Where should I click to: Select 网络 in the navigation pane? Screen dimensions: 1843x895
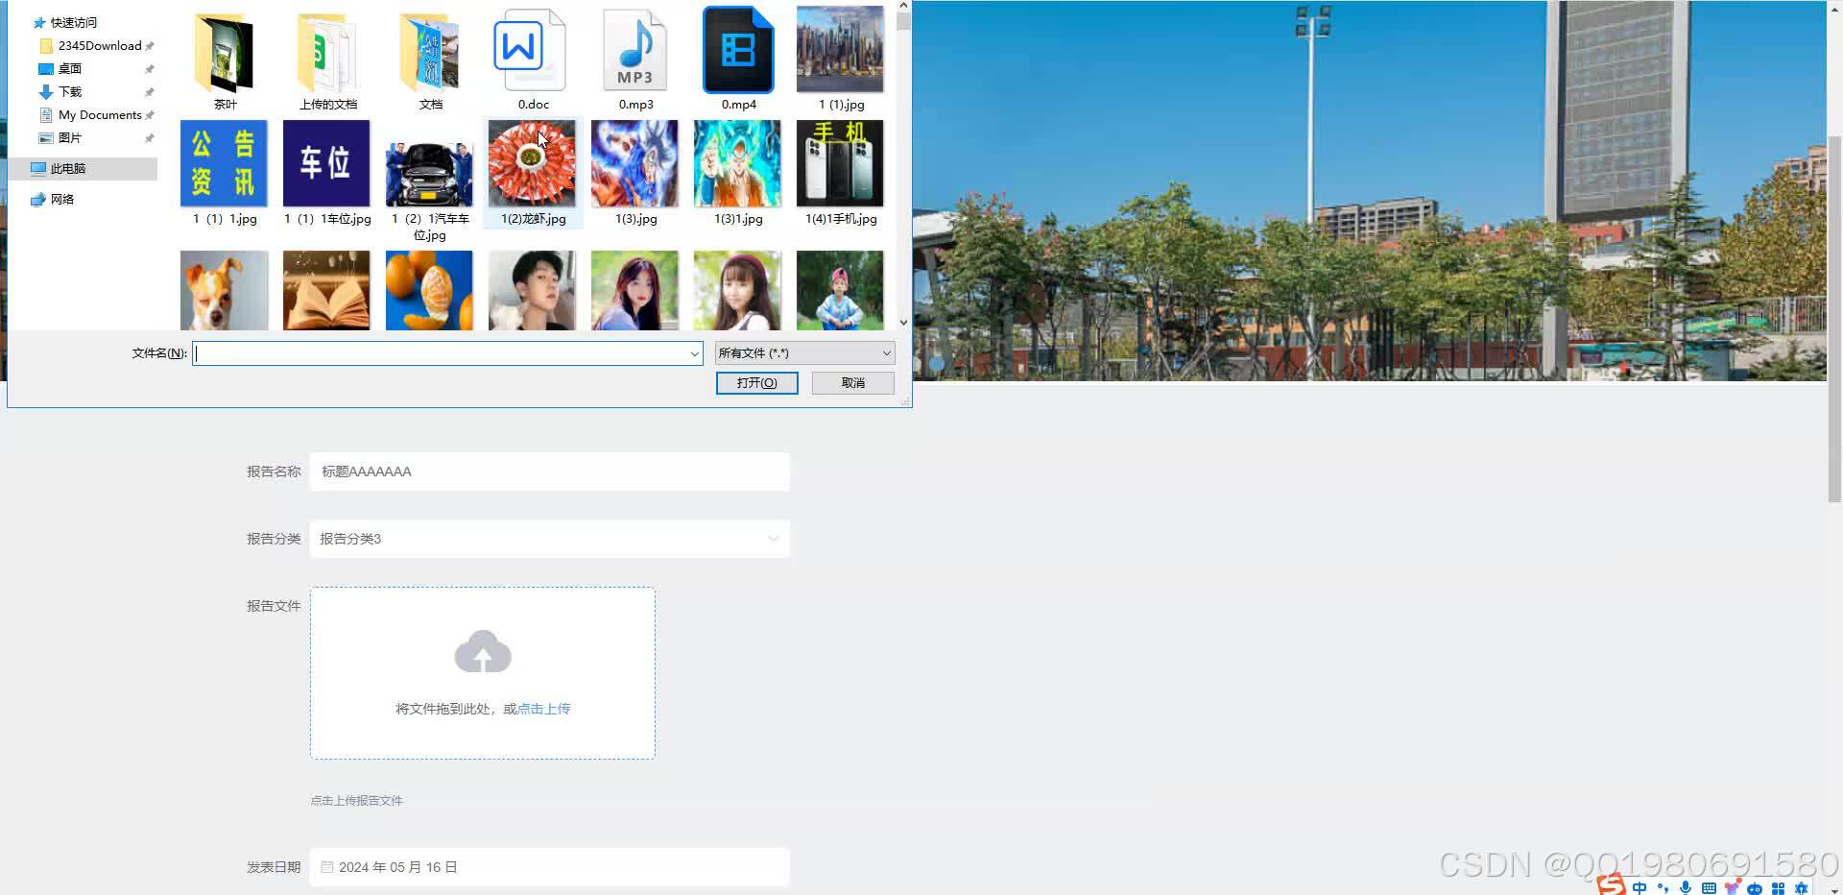[61, 199]
